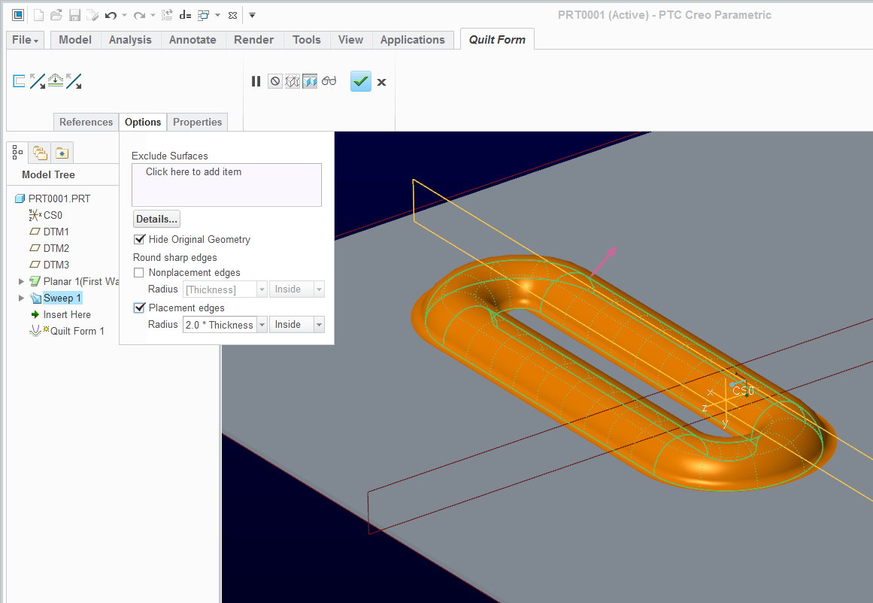Click the Exclude Surfaces collector box

226,185
